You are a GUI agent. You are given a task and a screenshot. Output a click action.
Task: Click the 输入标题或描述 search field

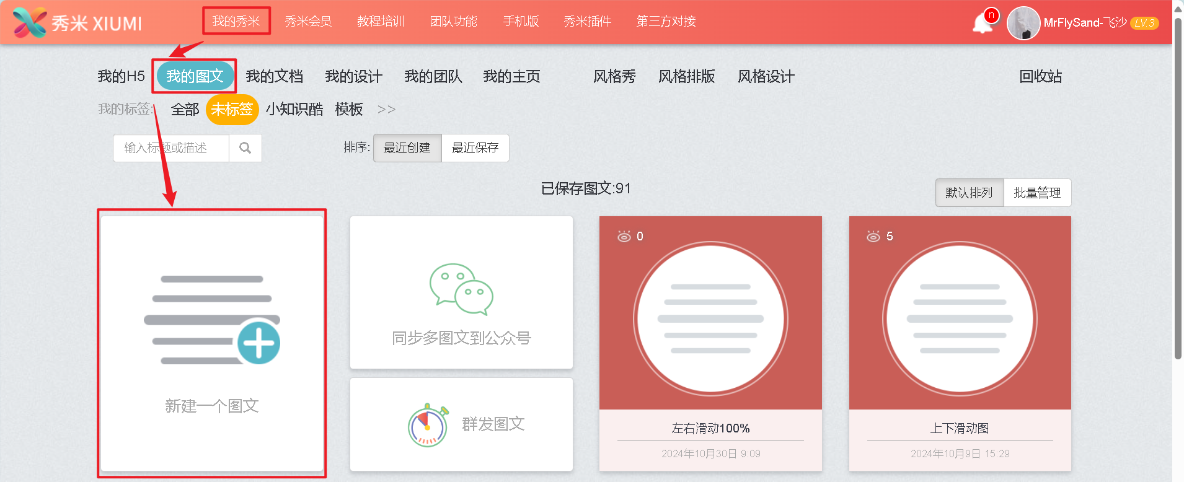(171, 148)
